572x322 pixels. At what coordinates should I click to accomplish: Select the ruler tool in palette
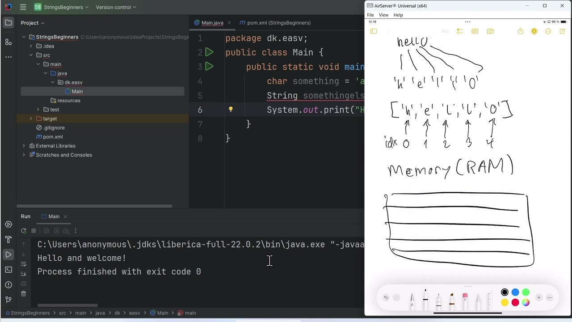point(490,301)
